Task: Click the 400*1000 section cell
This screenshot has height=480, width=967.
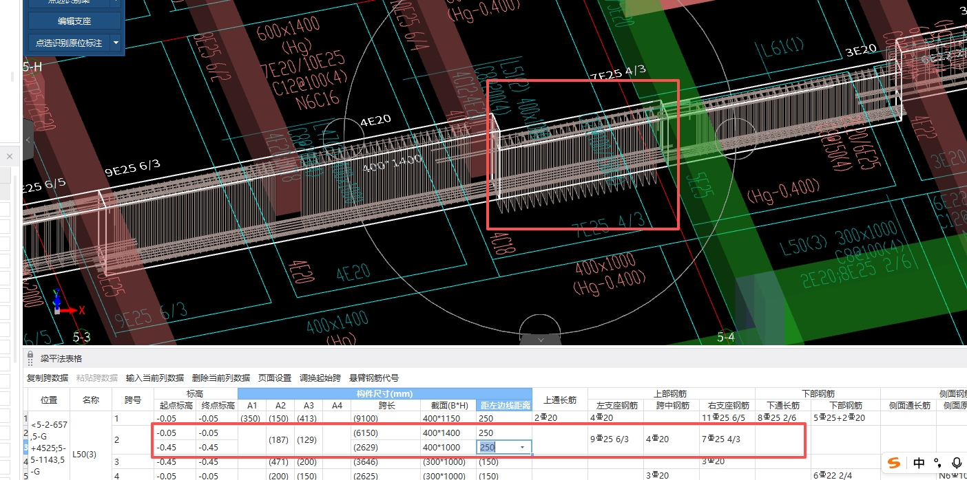Action: pyautogui.click(x=448, y=448)
